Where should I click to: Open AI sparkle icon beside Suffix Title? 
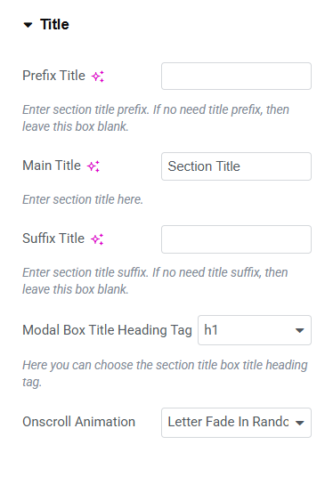coord(97,238)
